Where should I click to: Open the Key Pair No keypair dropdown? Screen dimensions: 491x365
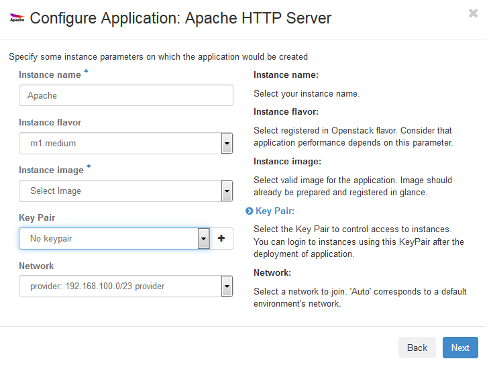(114, 238)
